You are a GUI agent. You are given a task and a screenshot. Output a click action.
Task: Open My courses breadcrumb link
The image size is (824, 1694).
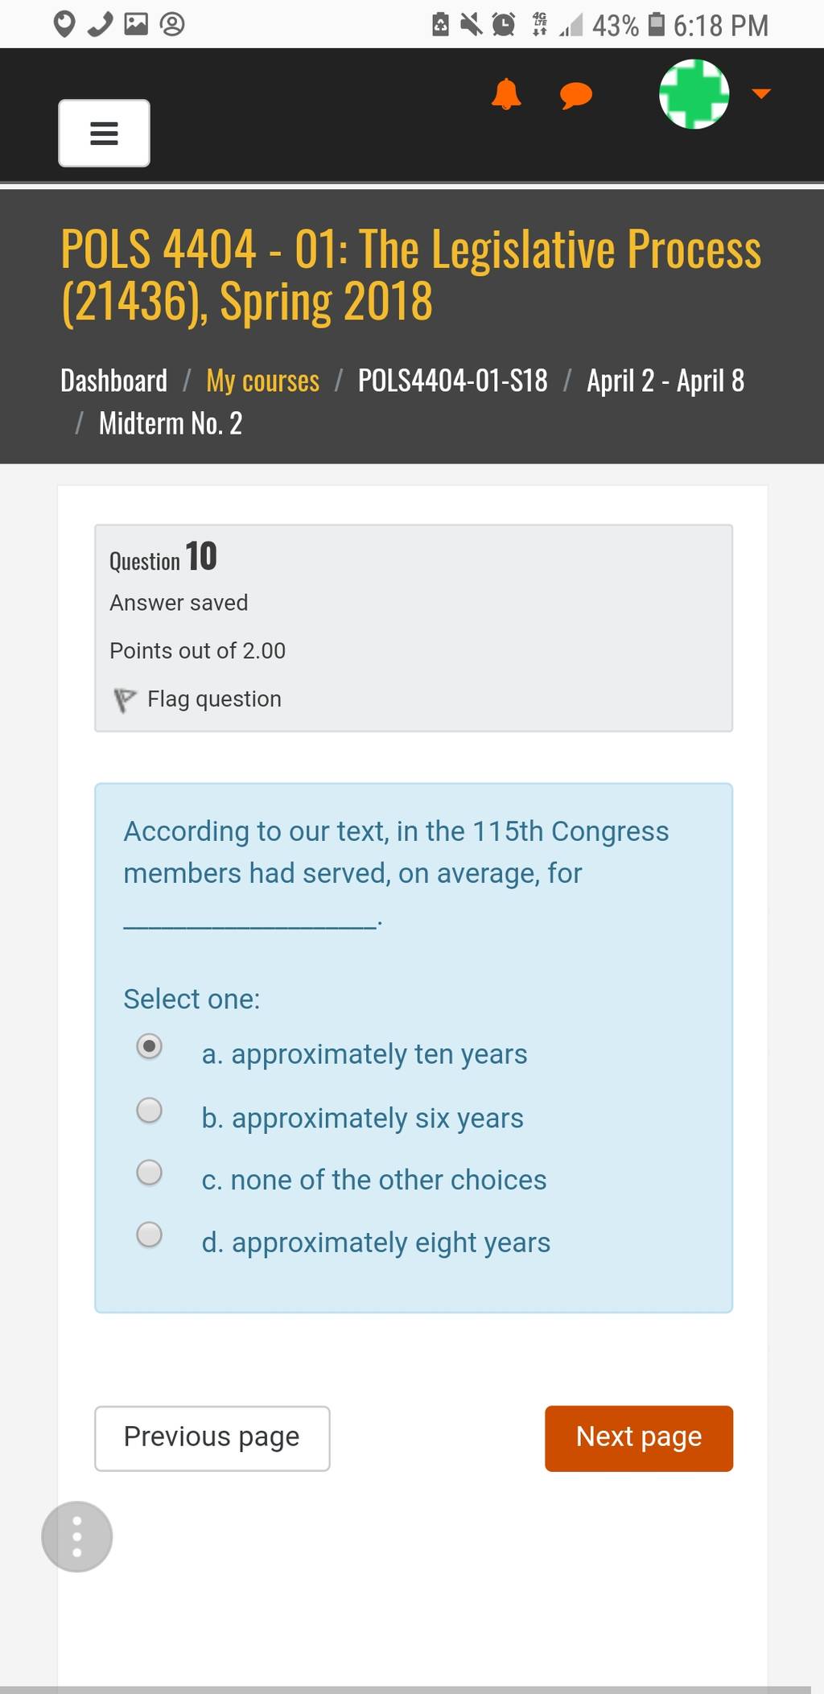point(263,381)
